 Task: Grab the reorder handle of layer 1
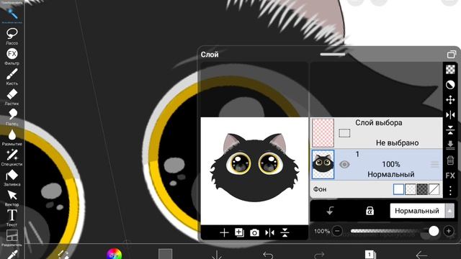[x=434, y=165]
